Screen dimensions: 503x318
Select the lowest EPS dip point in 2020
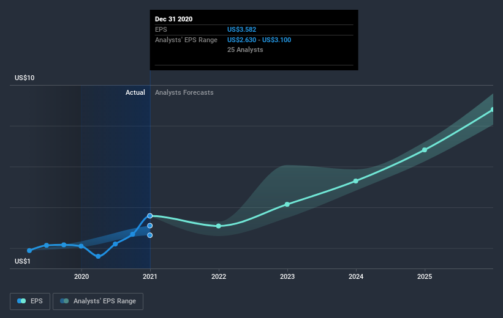tap(98, 256)
